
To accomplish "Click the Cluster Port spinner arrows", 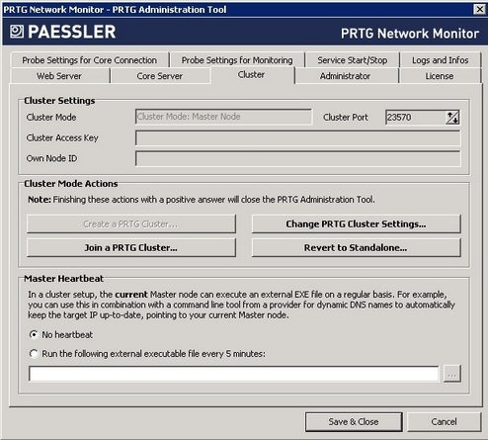I will tap(452, 118).
